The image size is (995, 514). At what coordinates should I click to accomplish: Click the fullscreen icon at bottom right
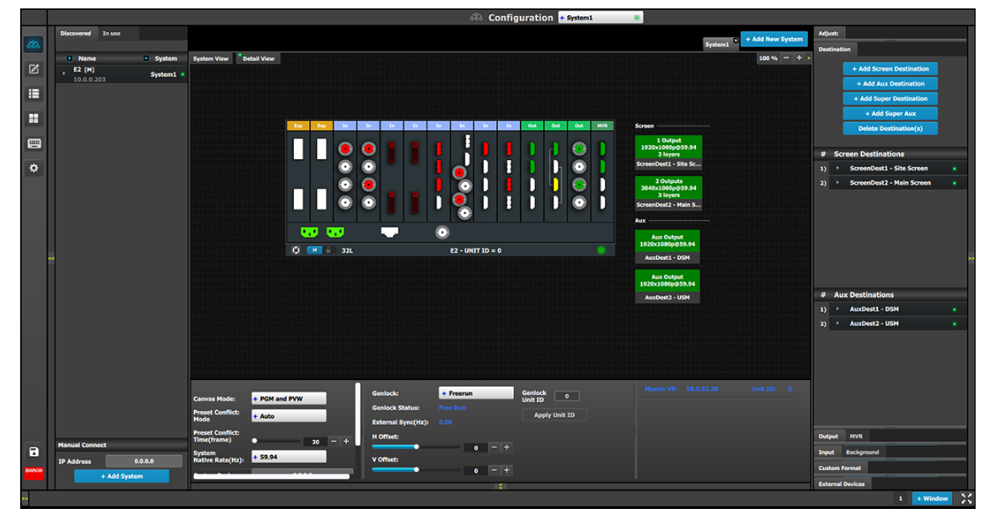point(966,498)
